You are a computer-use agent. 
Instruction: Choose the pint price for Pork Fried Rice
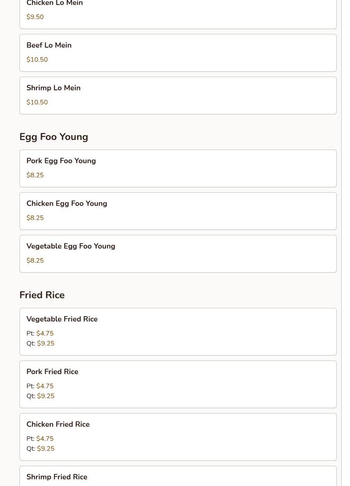tap(45, 386)
